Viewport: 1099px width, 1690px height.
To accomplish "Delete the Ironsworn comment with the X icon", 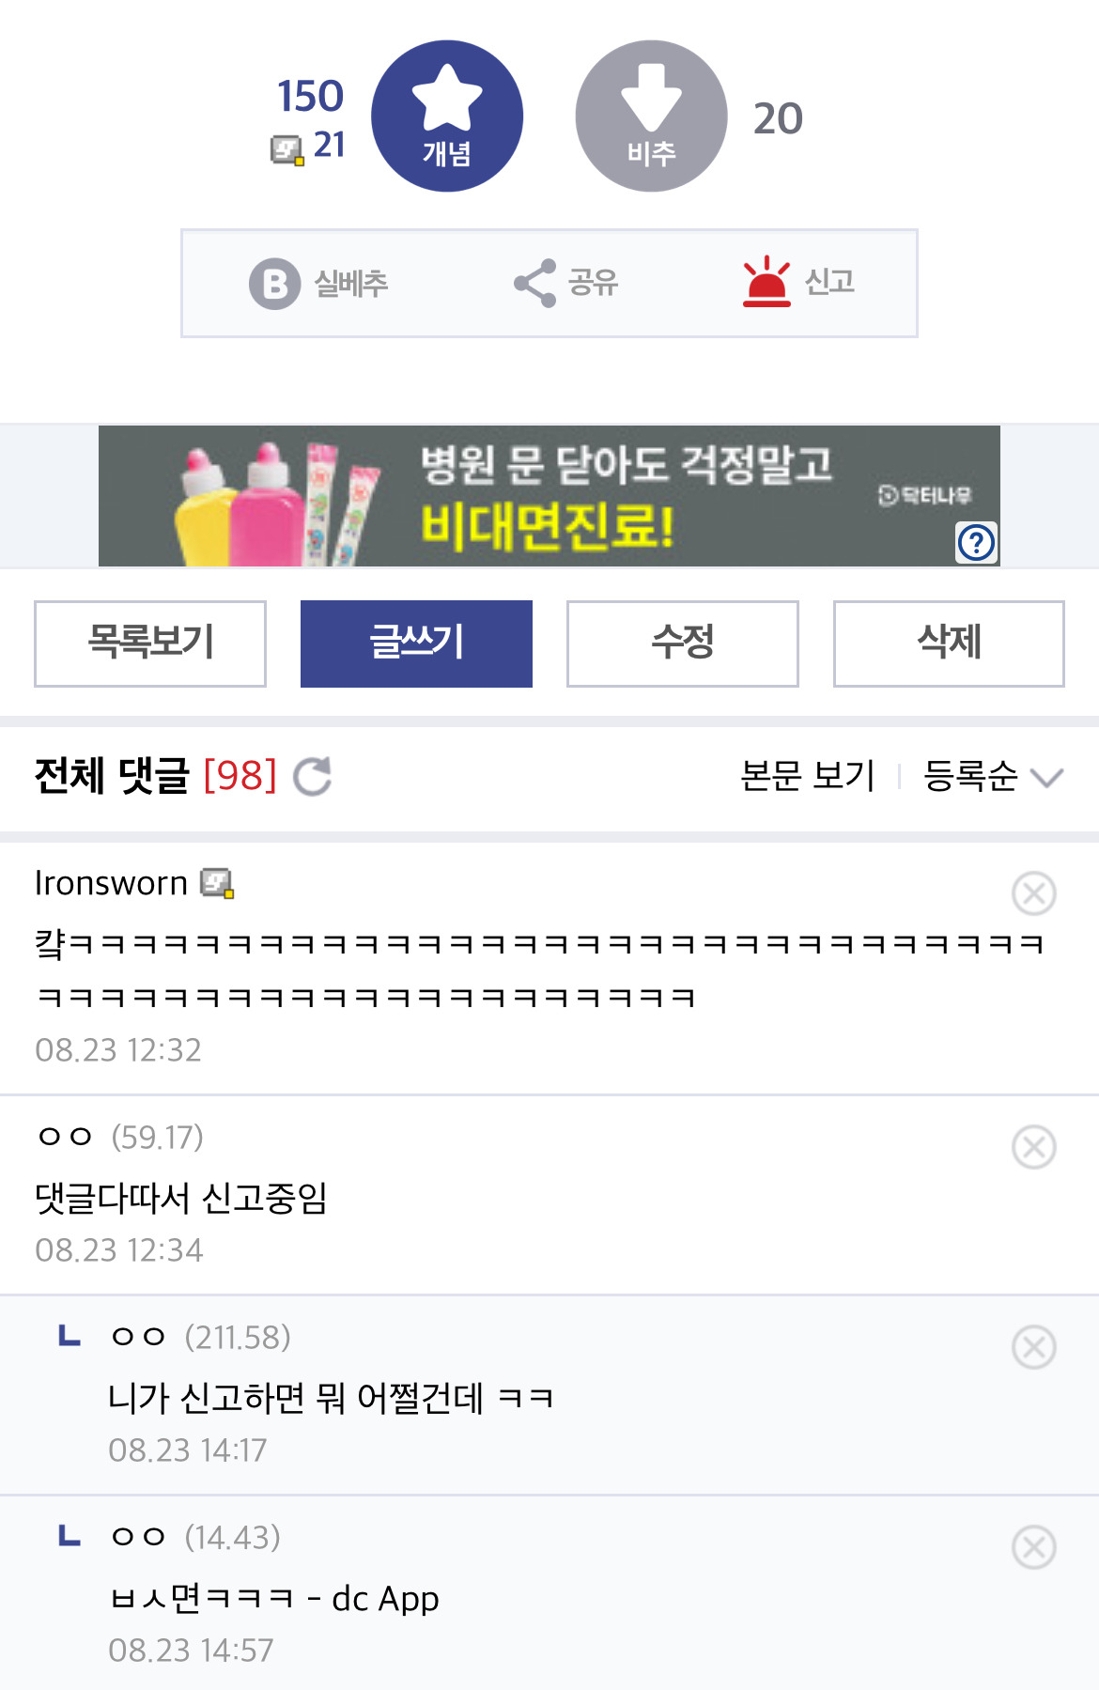I will click(x=1033, y=892).
